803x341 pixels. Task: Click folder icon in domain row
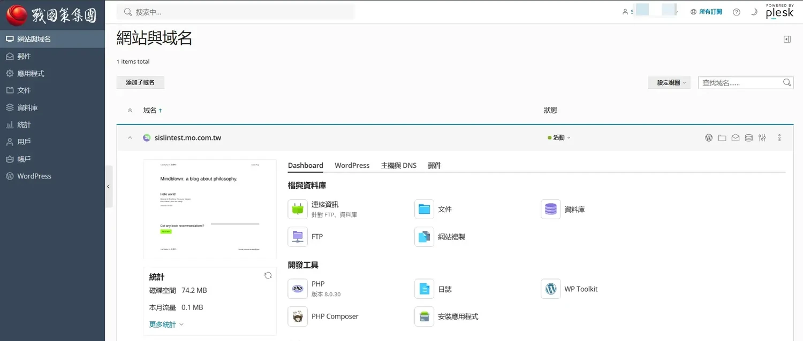tap(722, 137)
